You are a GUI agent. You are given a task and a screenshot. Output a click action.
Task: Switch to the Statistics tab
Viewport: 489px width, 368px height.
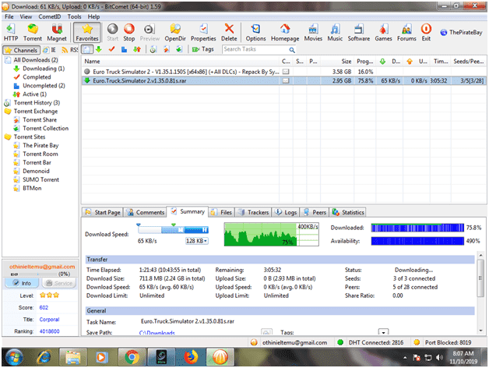coord(348,212)
